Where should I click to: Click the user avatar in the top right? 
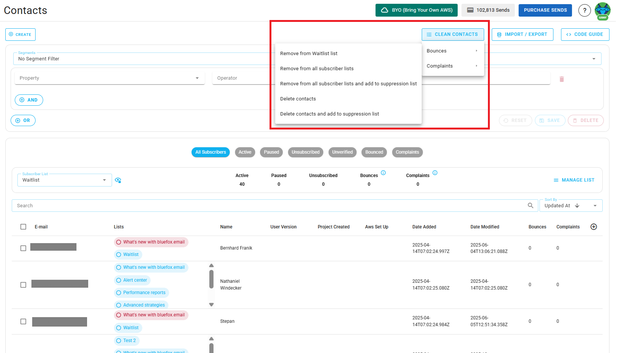pyautogui.click(x=602, y=10)
